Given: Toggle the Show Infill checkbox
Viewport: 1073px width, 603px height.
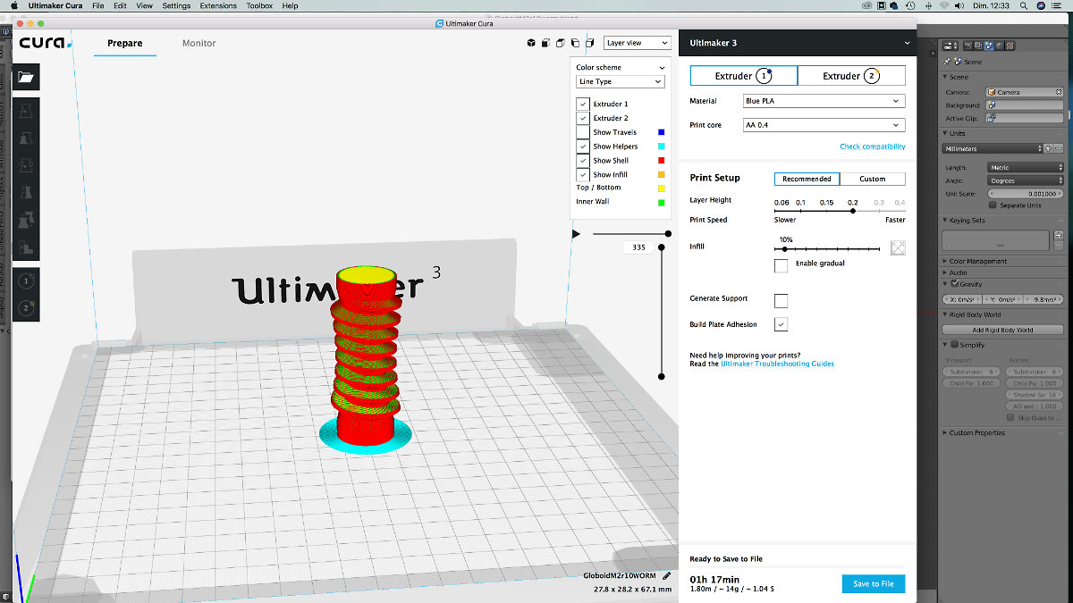Looking at the screenshot, I should pyautogui.click(x=583, y=174).
